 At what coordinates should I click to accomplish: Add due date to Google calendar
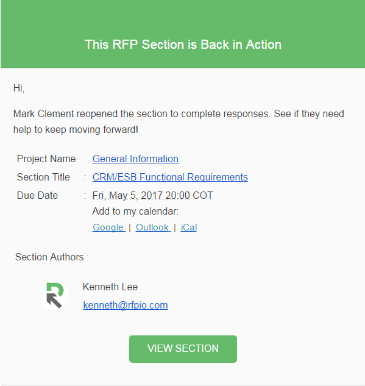pos(109,227)
